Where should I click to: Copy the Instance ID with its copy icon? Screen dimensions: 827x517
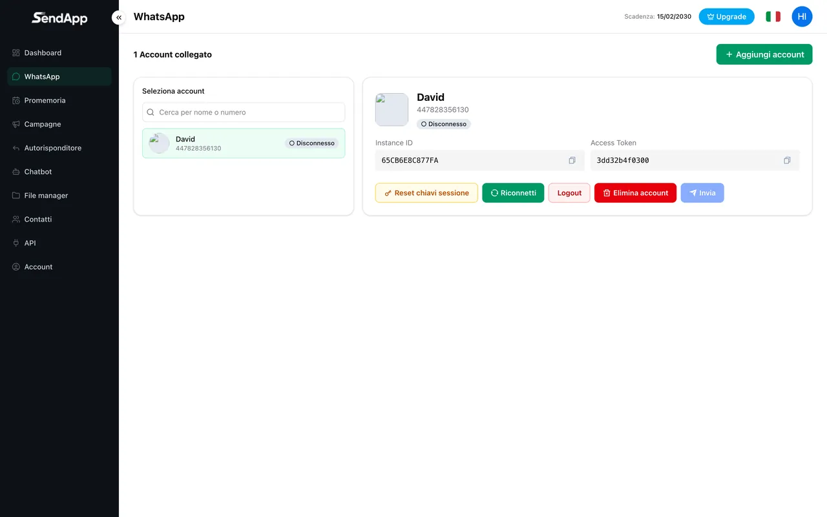572,160
